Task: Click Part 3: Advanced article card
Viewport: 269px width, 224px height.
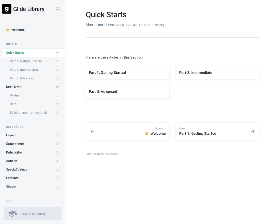Action: (127, 92)
